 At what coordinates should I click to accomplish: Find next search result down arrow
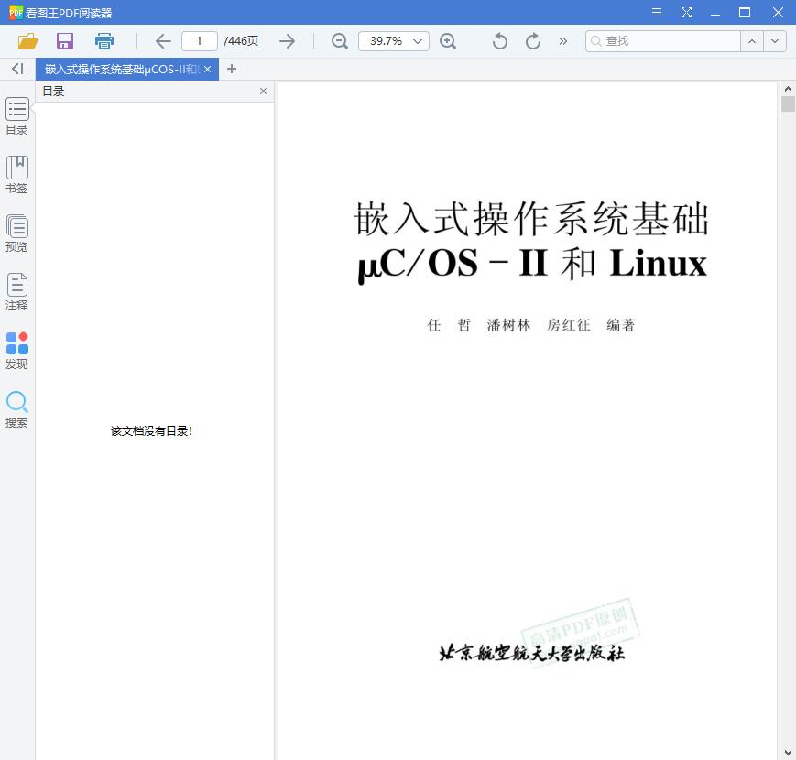point(775,41)
